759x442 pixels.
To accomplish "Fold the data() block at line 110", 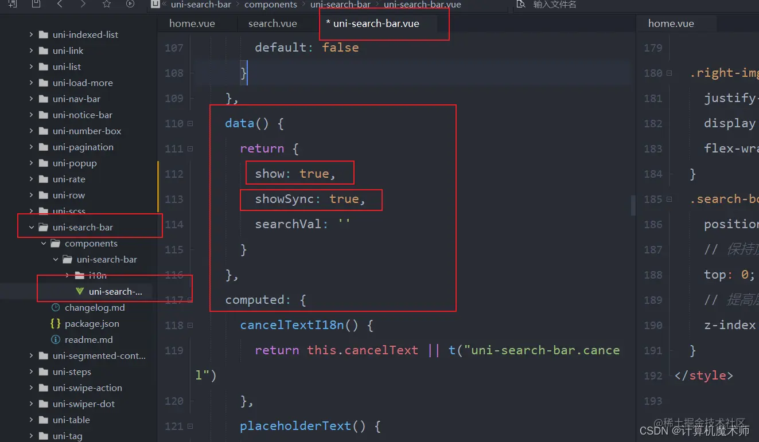I will [x=190, y=123].
